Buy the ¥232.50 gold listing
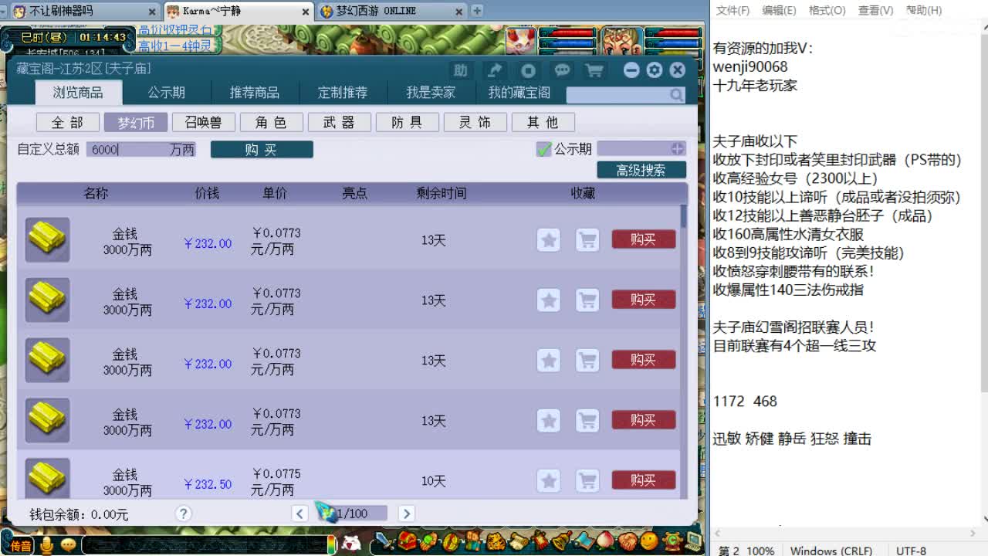The image size is (988, 556). tap(644, 480)
